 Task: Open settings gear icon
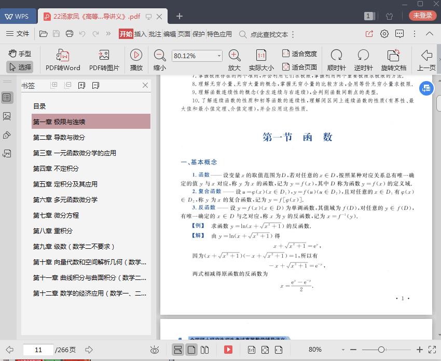[384, 34]
